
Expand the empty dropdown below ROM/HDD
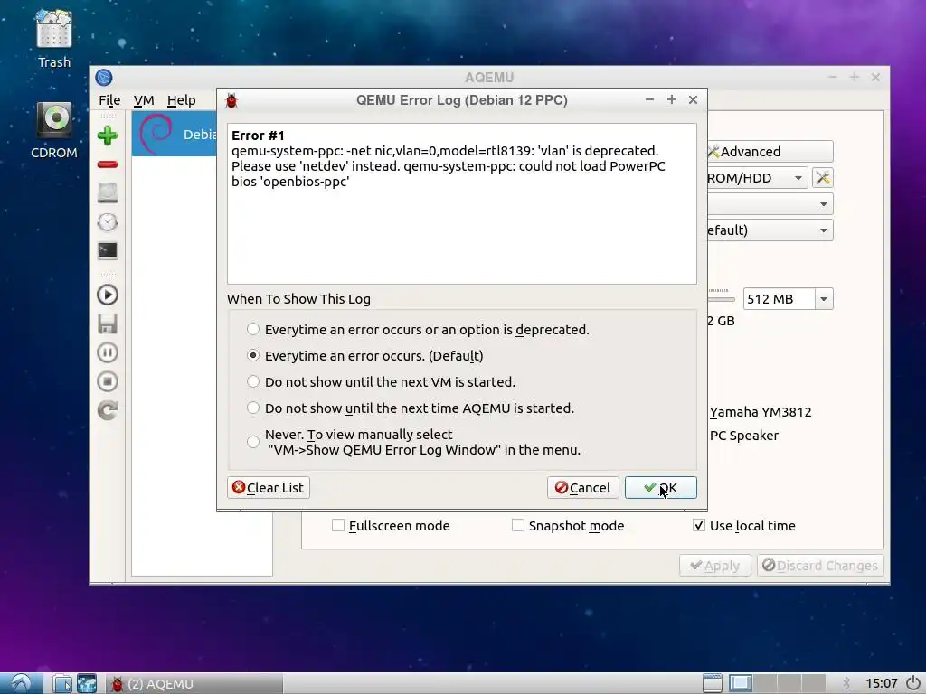823,204
